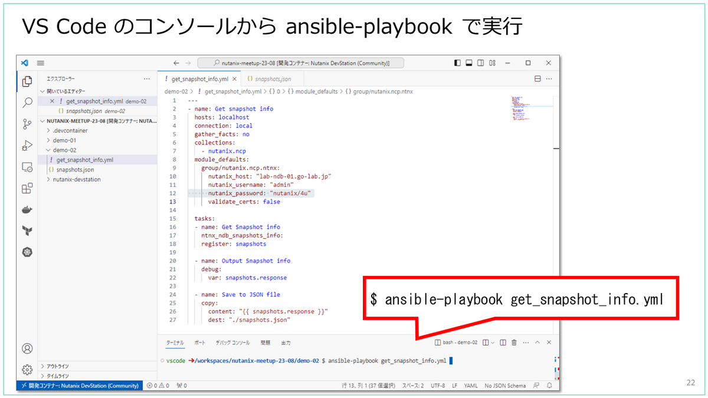Open the Kubernetes view in the activity bar

(27, 252)
